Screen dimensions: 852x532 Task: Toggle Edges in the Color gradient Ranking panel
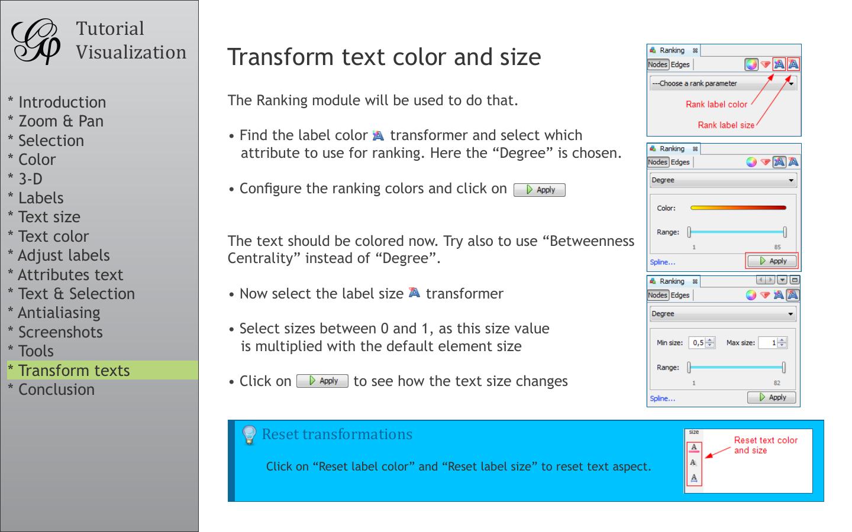(680, 162)
